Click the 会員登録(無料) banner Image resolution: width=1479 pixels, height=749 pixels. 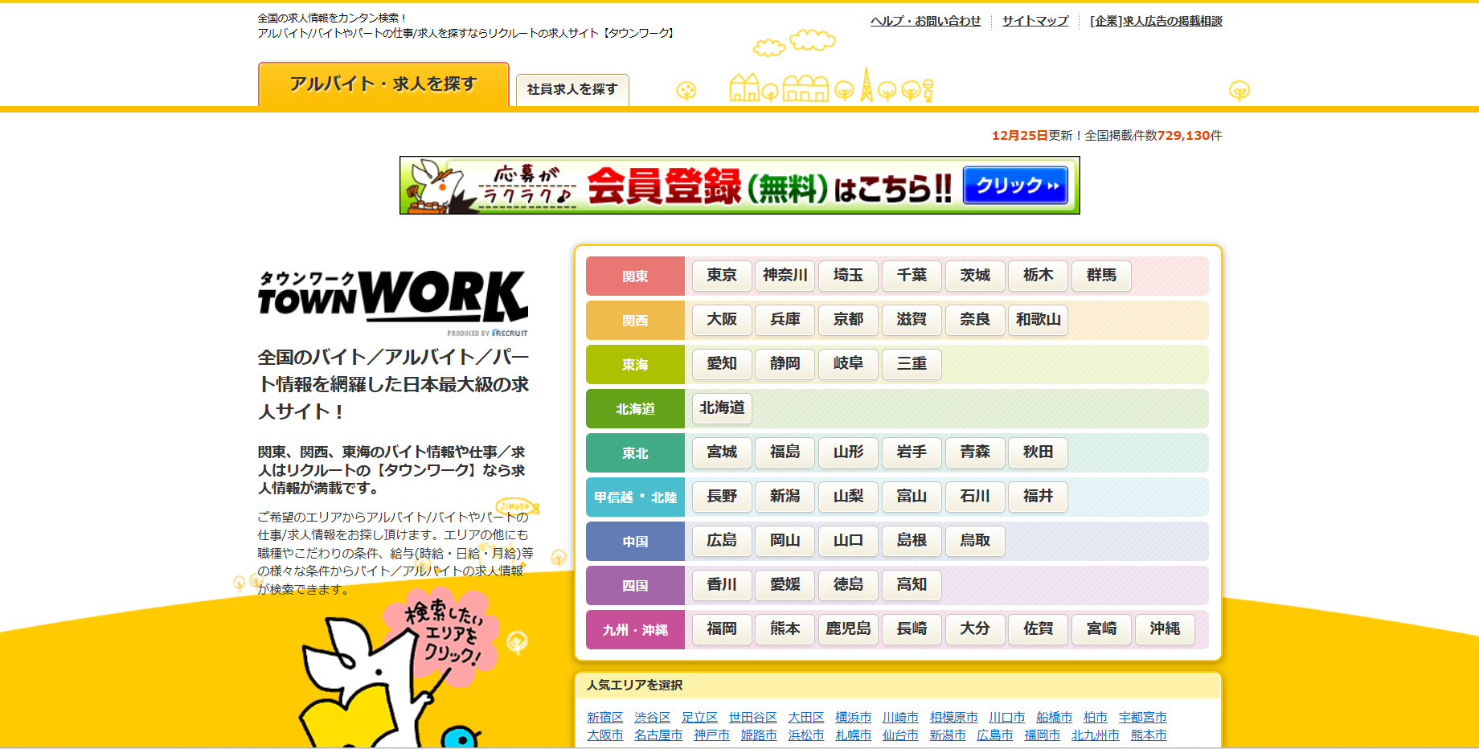(739, 186)
